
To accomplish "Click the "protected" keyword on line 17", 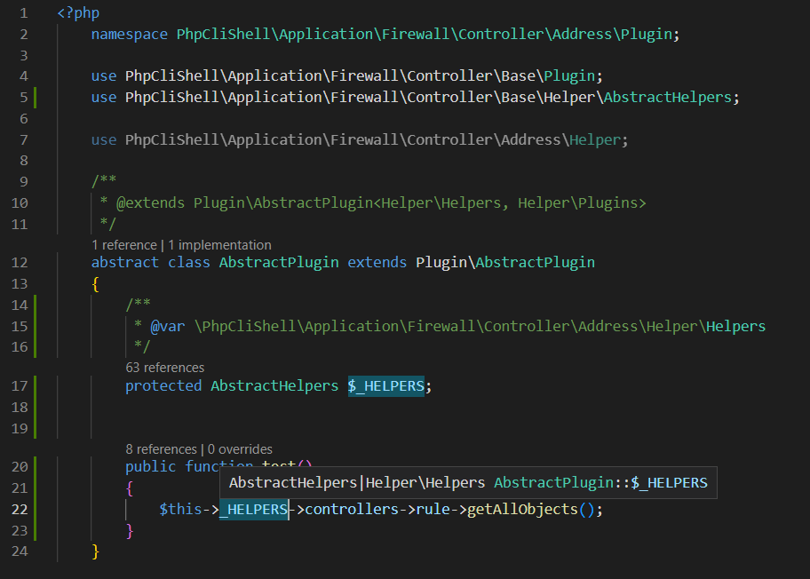I will [163, 385].
